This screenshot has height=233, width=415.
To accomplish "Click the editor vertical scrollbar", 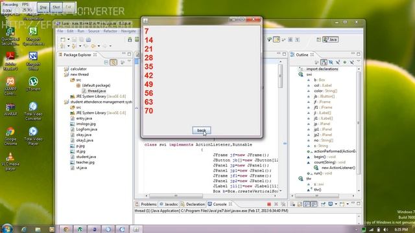I will 280,76.
